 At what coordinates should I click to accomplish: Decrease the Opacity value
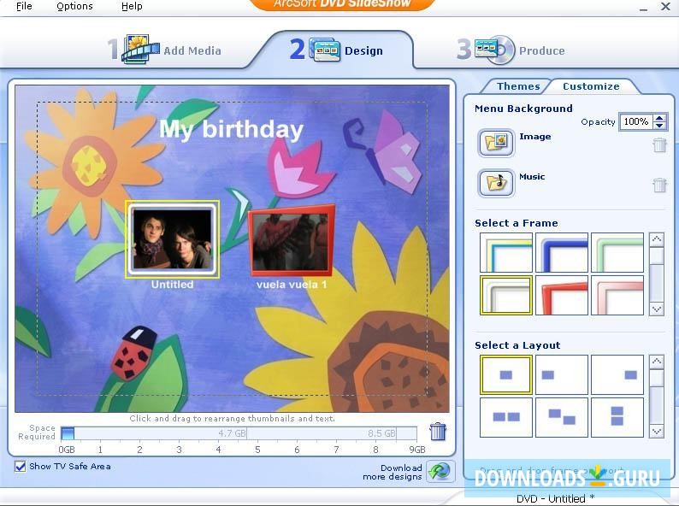659,125
